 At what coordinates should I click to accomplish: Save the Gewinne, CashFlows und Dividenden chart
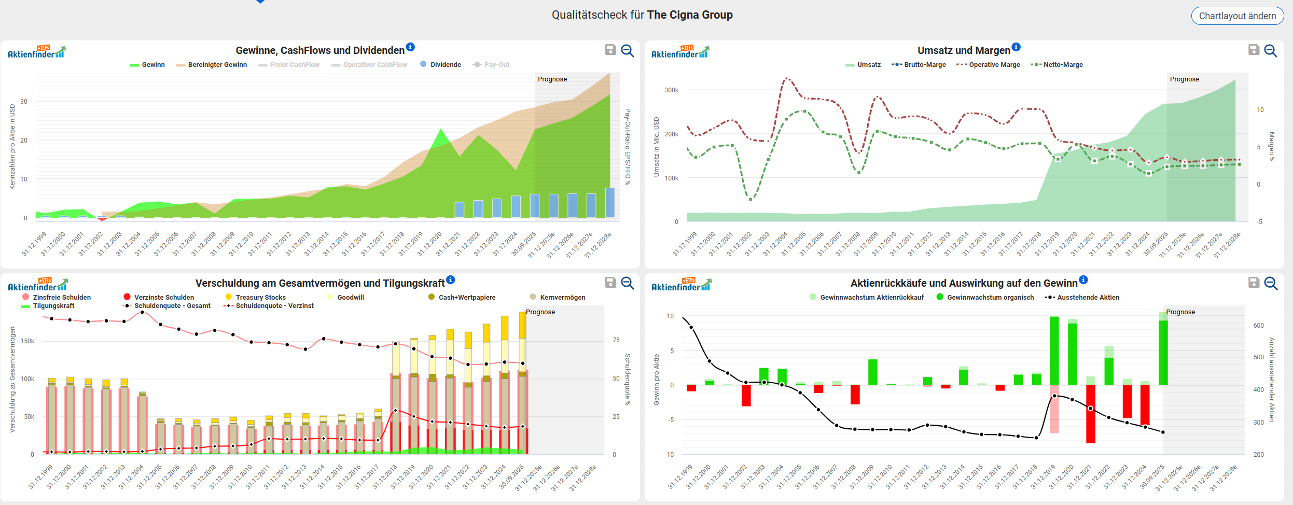click(610, 50)
